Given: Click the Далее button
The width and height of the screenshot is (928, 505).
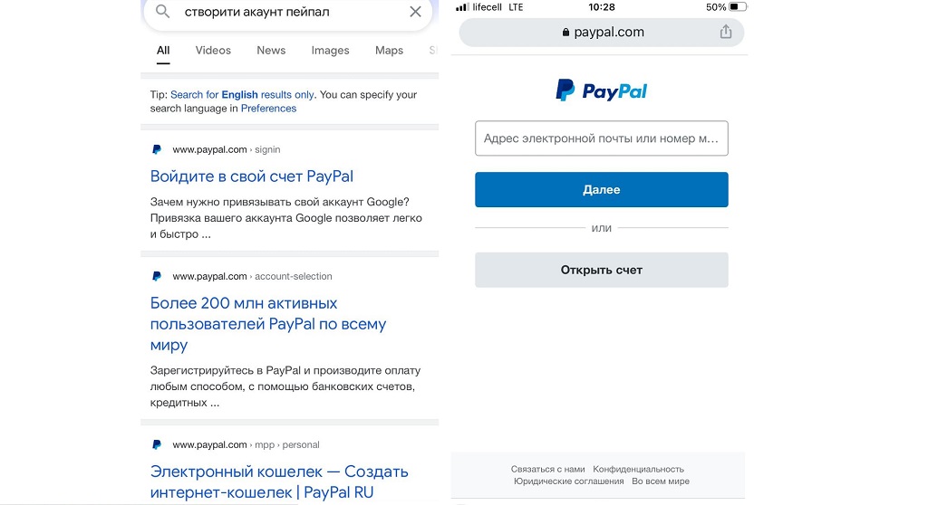Looking at the screenshot, I should click(x=602, y=189).
